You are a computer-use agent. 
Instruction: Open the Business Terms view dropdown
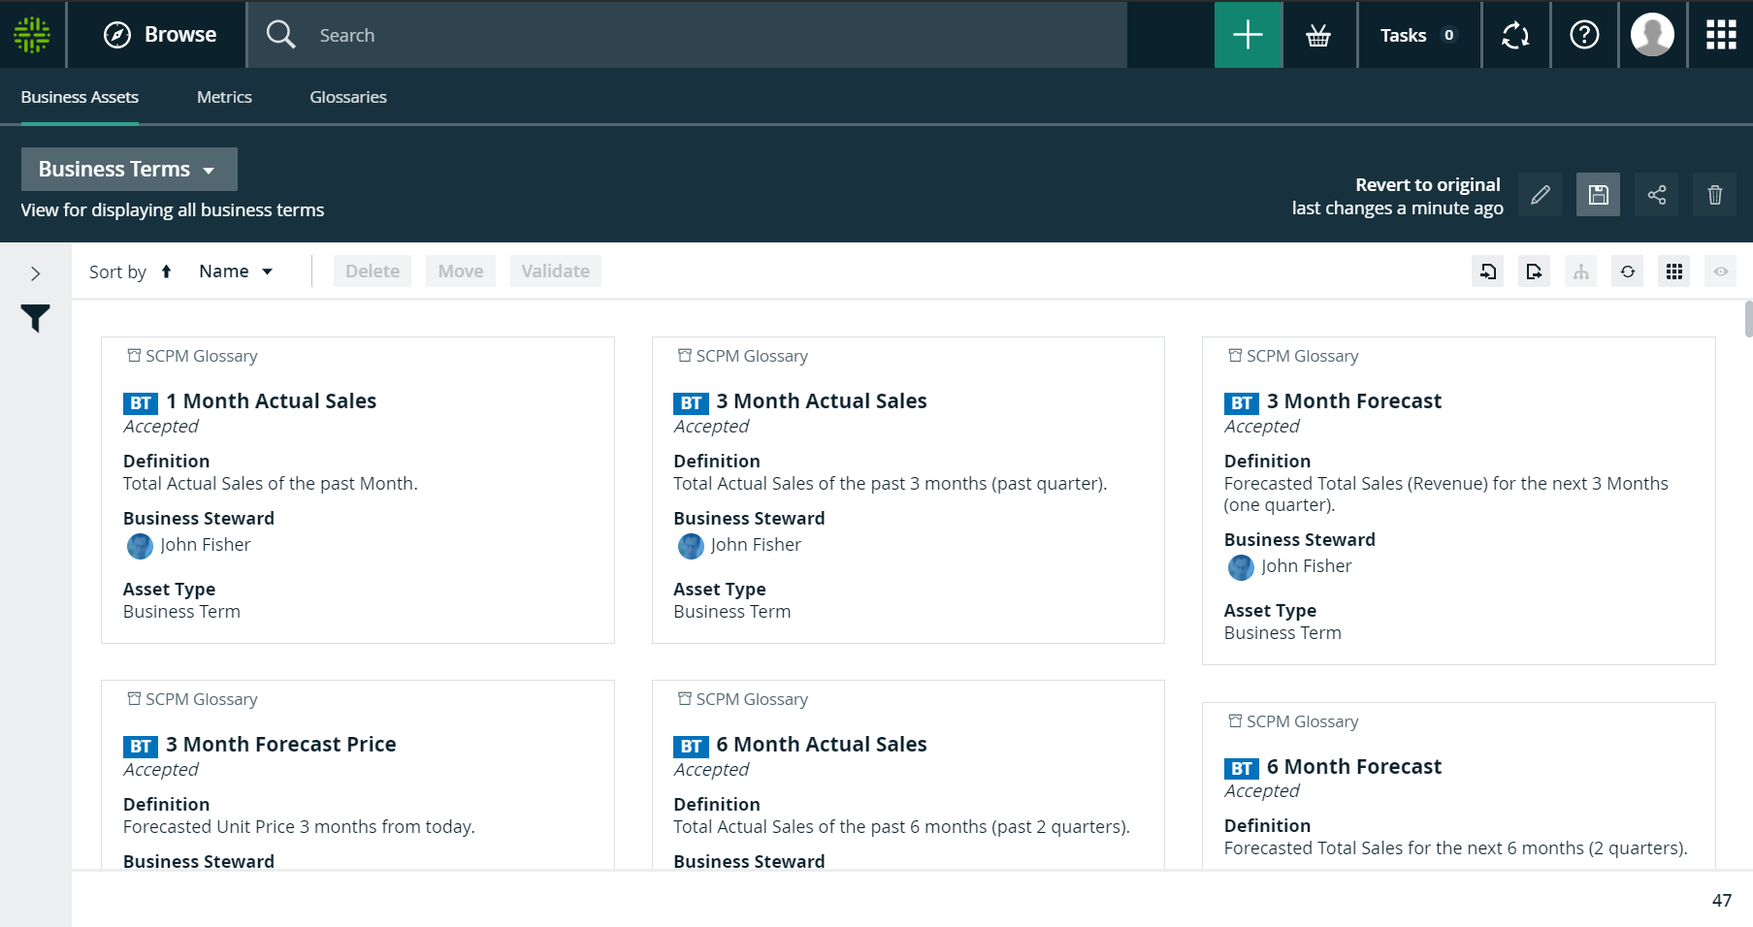tap(129, 170)
